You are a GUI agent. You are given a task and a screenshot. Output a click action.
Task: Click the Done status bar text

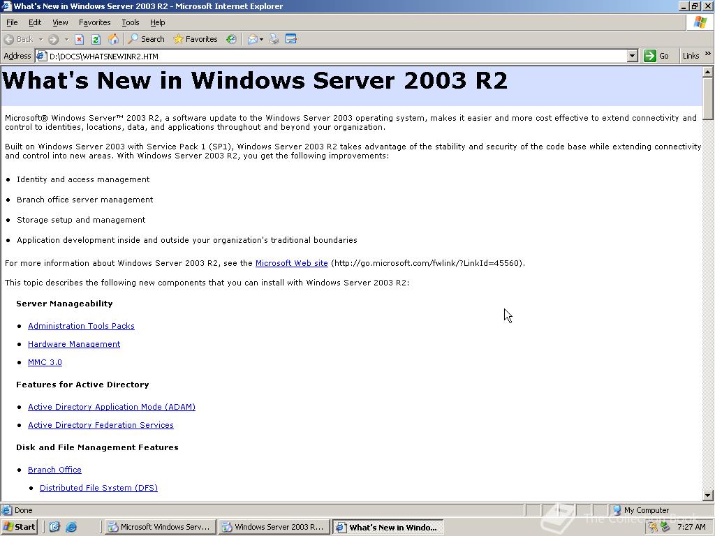pos(23,510)
